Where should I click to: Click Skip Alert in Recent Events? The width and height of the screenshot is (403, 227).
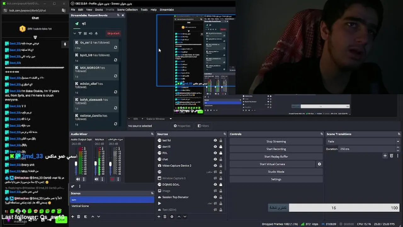pos(113,33)
